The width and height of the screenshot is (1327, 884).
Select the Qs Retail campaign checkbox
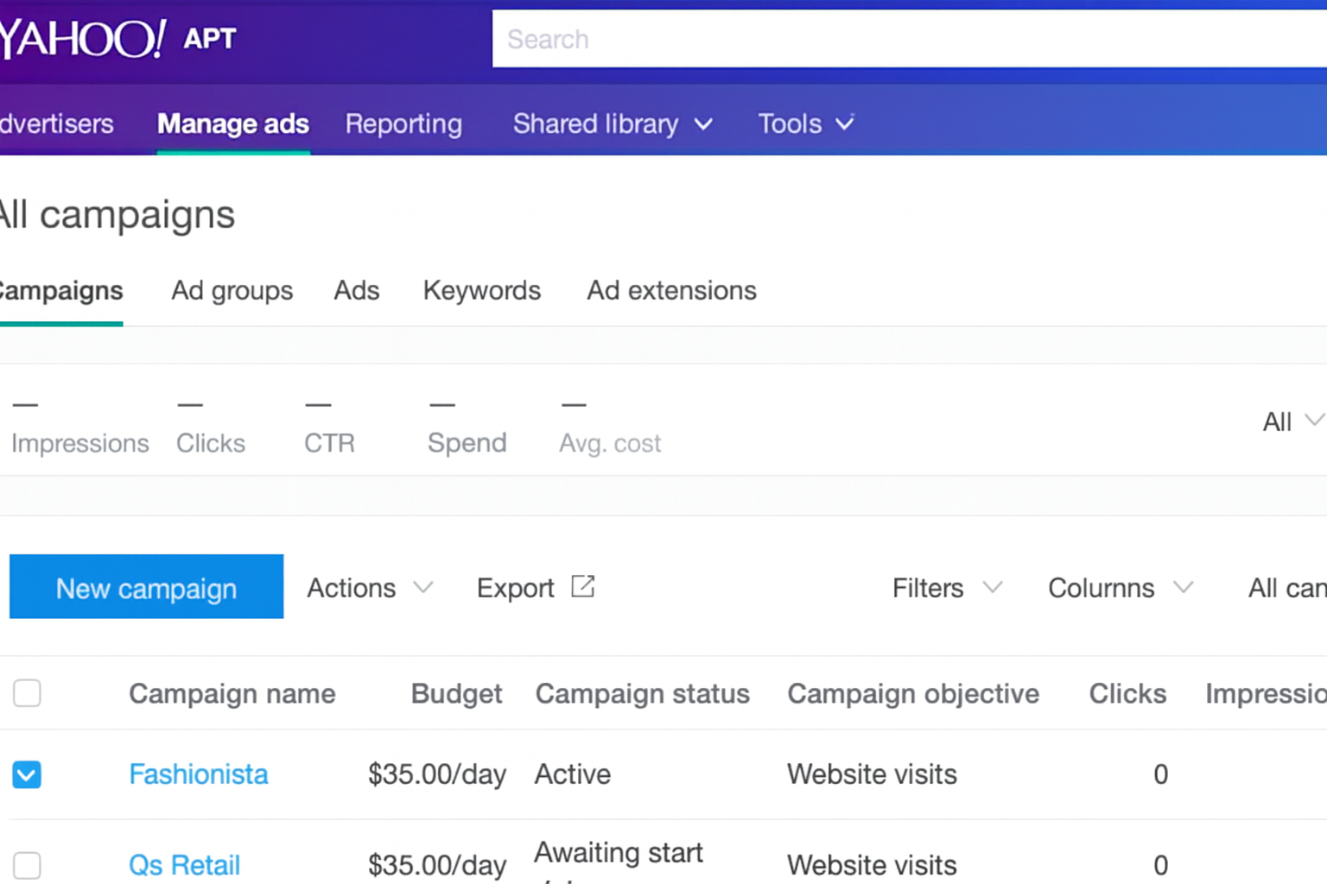(27, 865)
